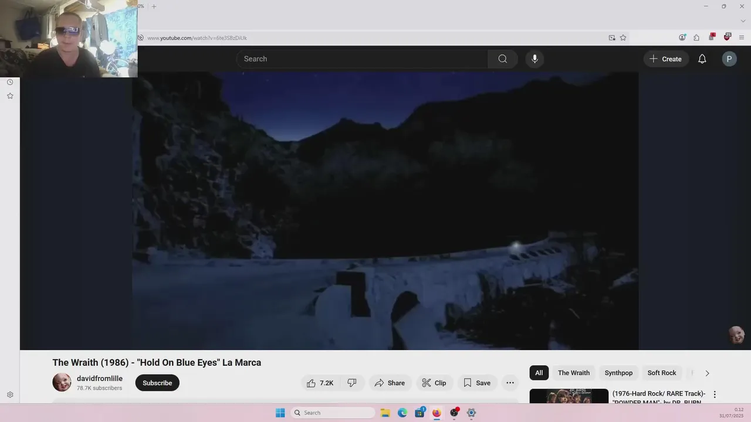Open the red-badged extension showing 6
Screen dimensions: 751x422
pos(712,37)
